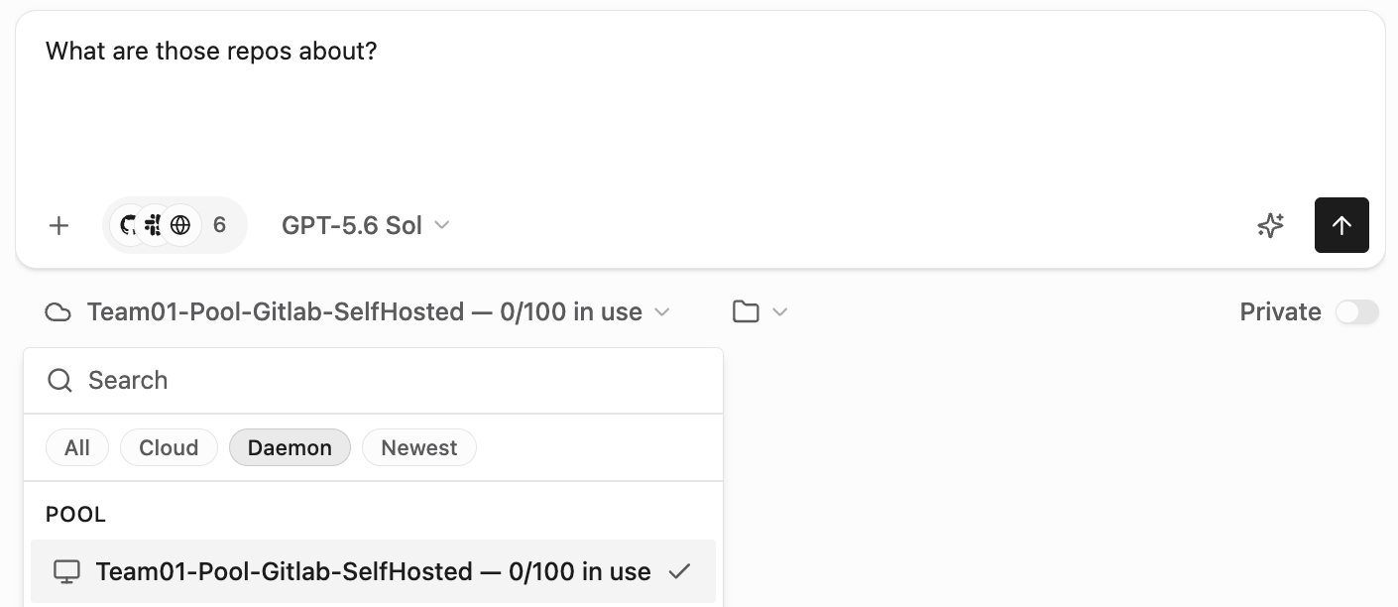
Task: Click the GitHub integration icon
Action: (128, 225)
